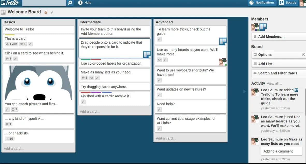The height and width of the screenshot is (164, 306).
Task: Click the pencil icon next to the board title
Action: coord(52,12)
